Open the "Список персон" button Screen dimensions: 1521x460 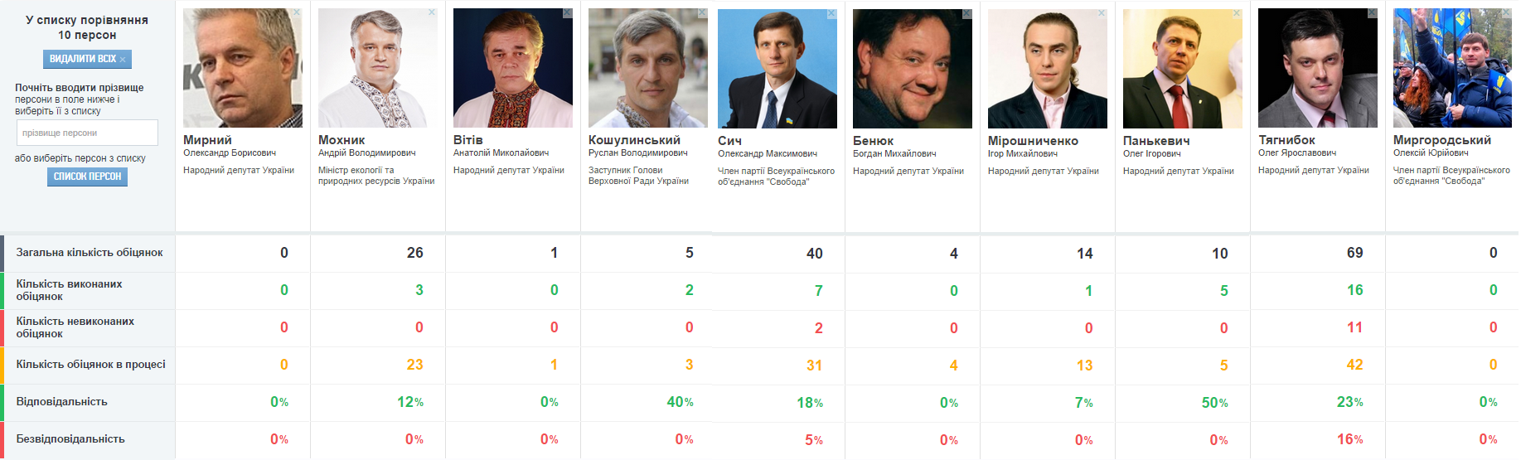87,177
